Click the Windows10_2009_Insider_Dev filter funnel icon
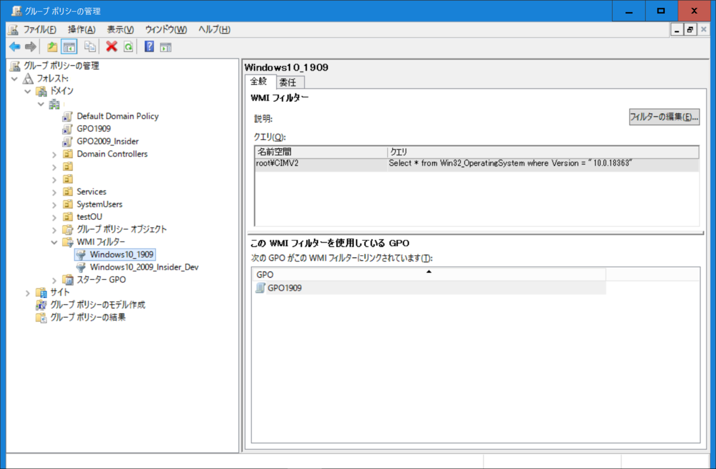 (x=81, y=267)
